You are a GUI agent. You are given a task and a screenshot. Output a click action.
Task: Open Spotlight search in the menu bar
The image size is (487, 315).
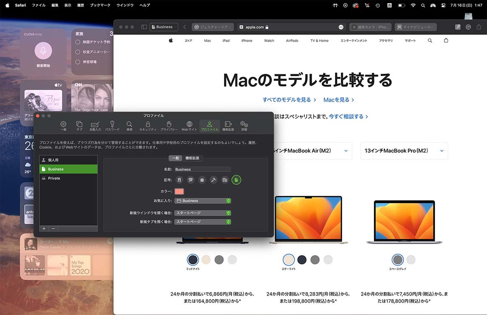coord(423,5)
